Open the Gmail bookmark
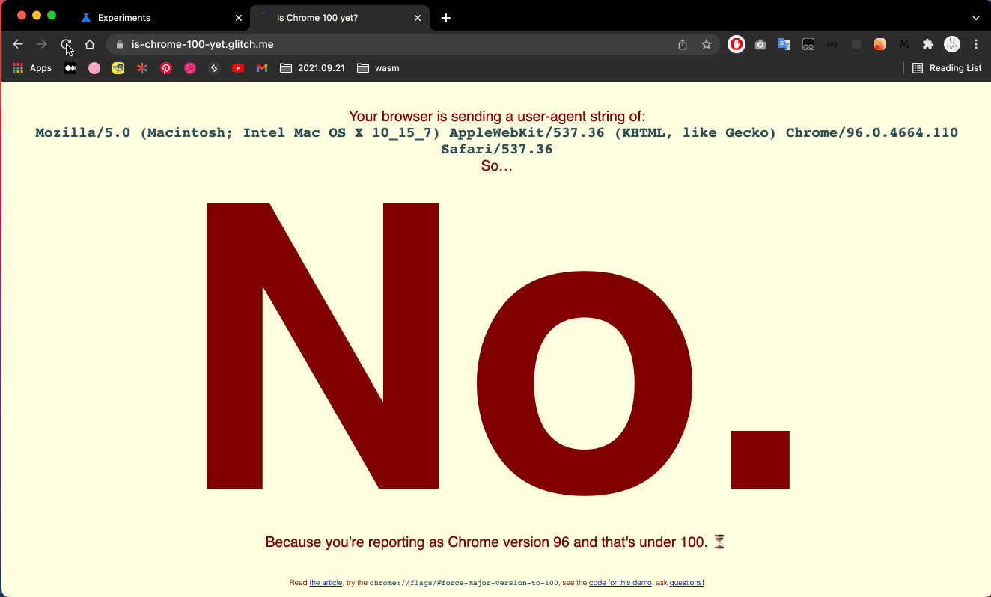The height and width of the screenshot is (597, 991). 262,68
